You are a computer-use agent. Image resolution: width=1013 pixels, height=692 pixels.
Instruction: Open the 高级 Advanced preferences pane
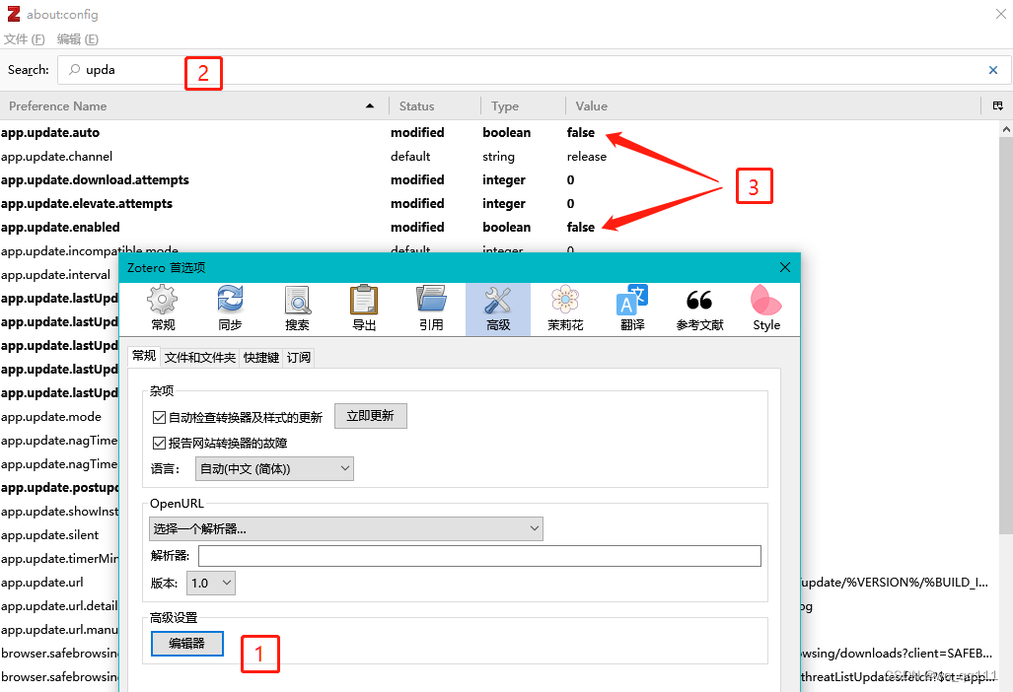[x=498, y=309]
